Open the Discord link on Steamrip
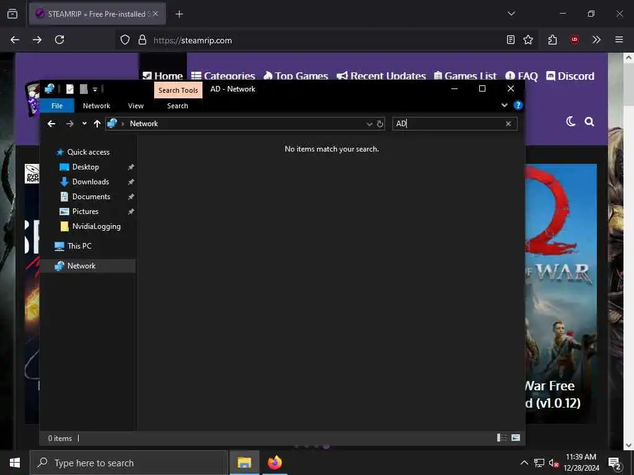Image resolution: width=634 pixels, height=475 pixels. 570,76
